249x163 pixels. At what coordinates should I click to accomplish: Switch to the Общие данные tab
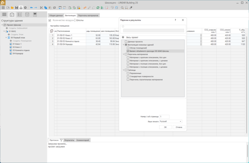click(x=56, y=16)
